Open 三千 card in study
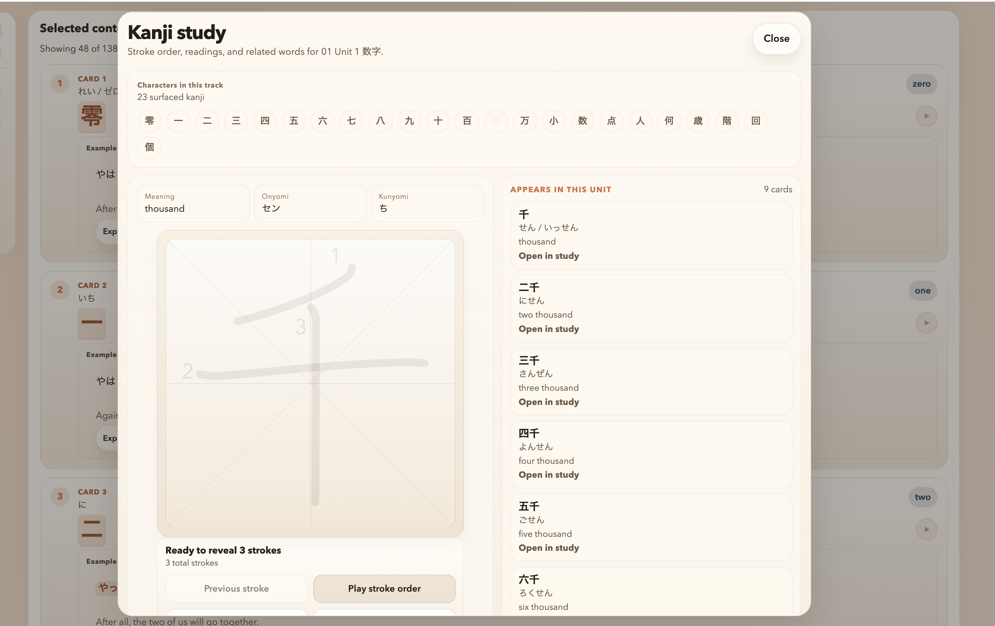995x626 pixels. point(549,402)
